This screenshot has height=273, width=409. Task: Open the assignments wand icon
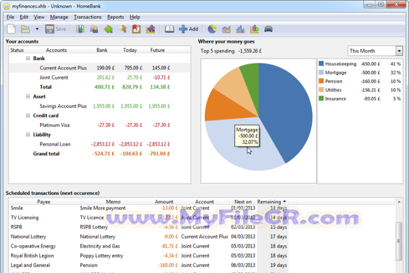(x=122, y=29)
